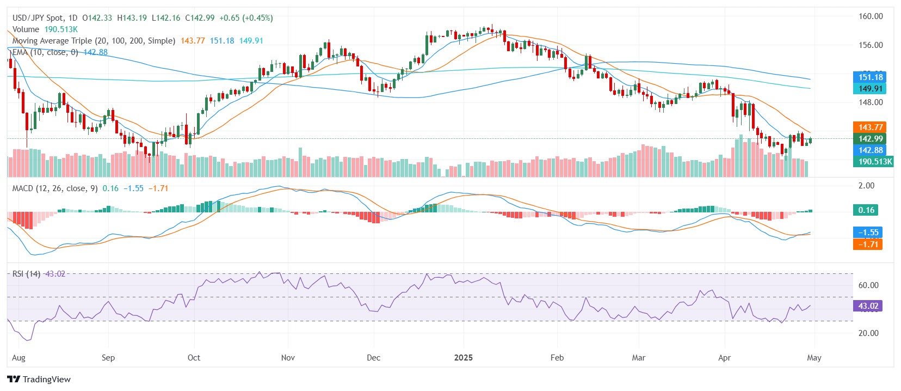
Task: Select the Volume indicator legend
Action: tap(26, 29)
